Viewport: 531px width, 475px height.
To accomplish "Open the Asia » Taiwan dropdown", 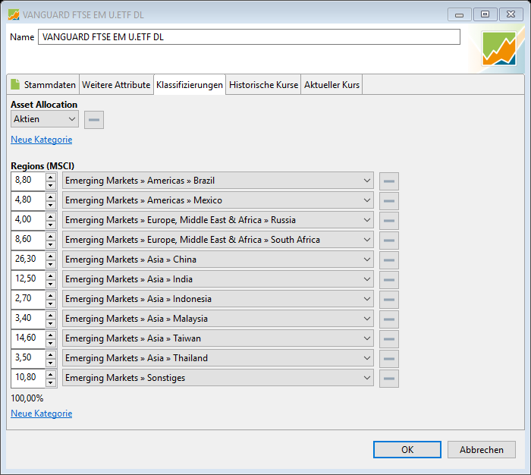I will [218, 338].
